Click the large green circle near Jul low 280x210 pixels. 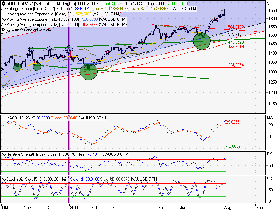click(x=202, y=41)
